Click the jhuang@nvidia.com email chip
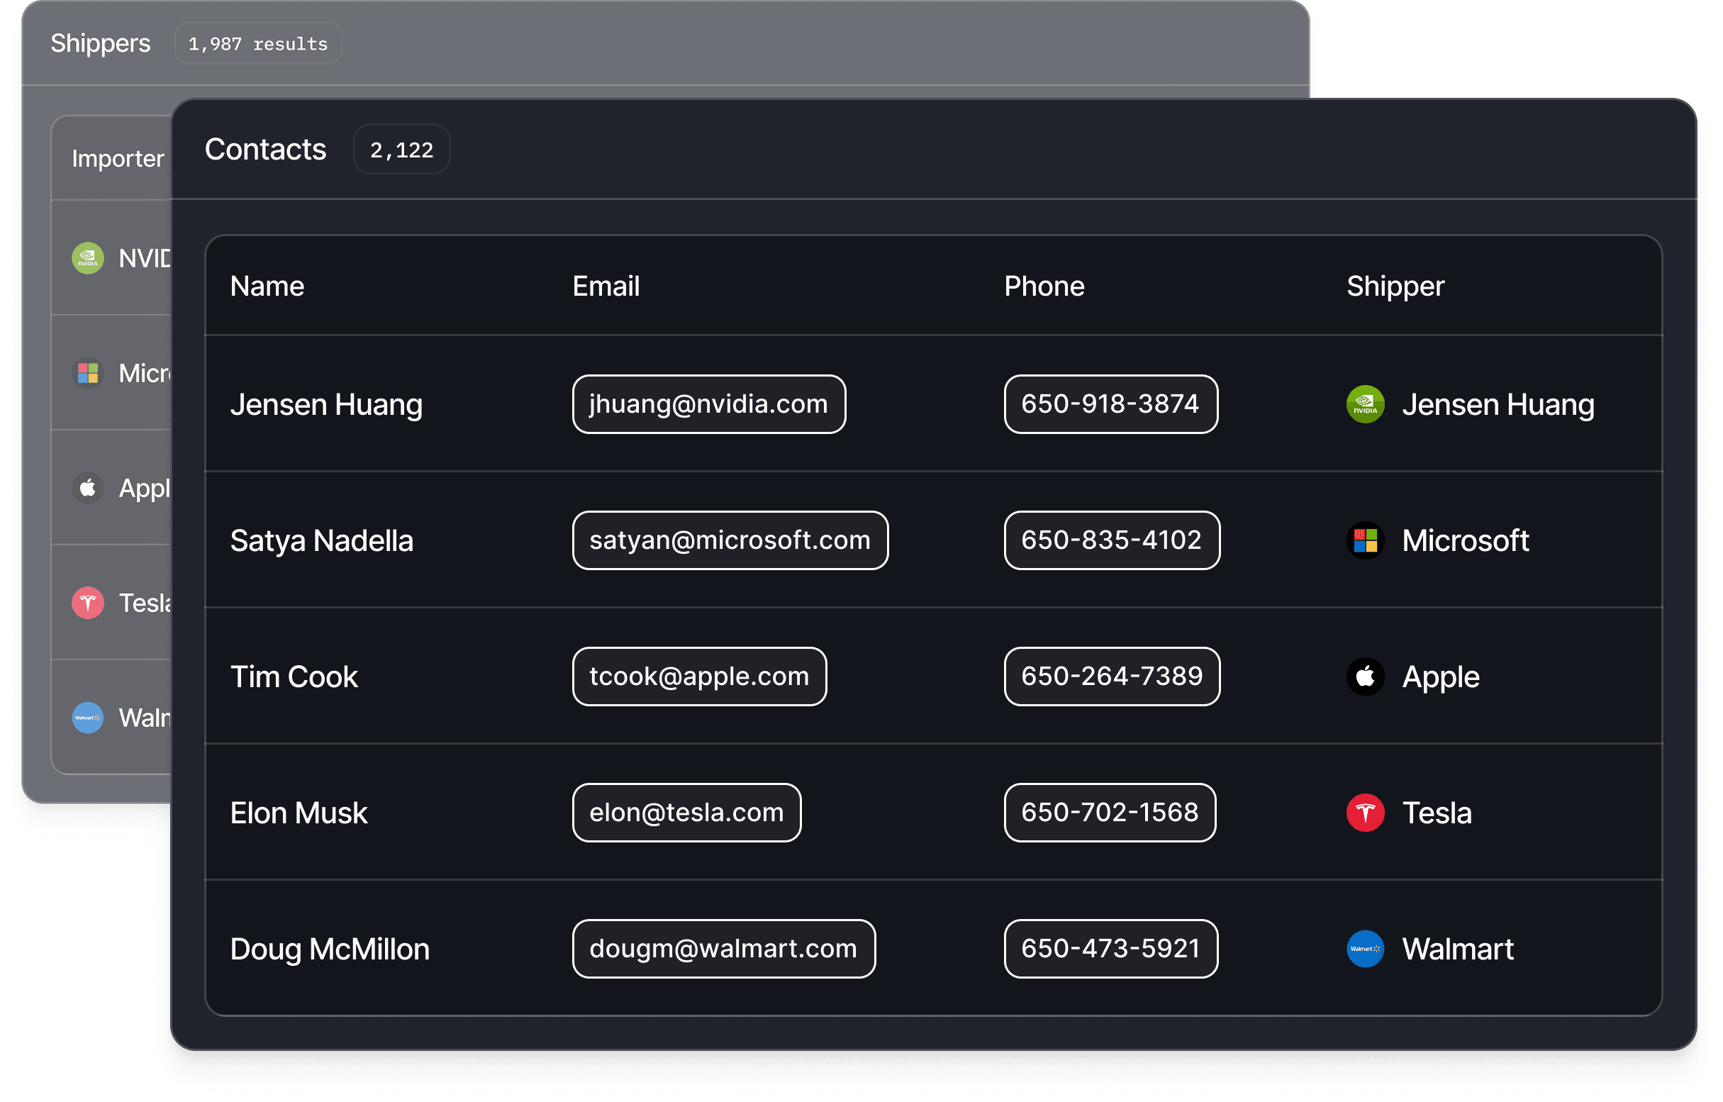This screenshot has width=1723, height=1102. tap(708, 404)
